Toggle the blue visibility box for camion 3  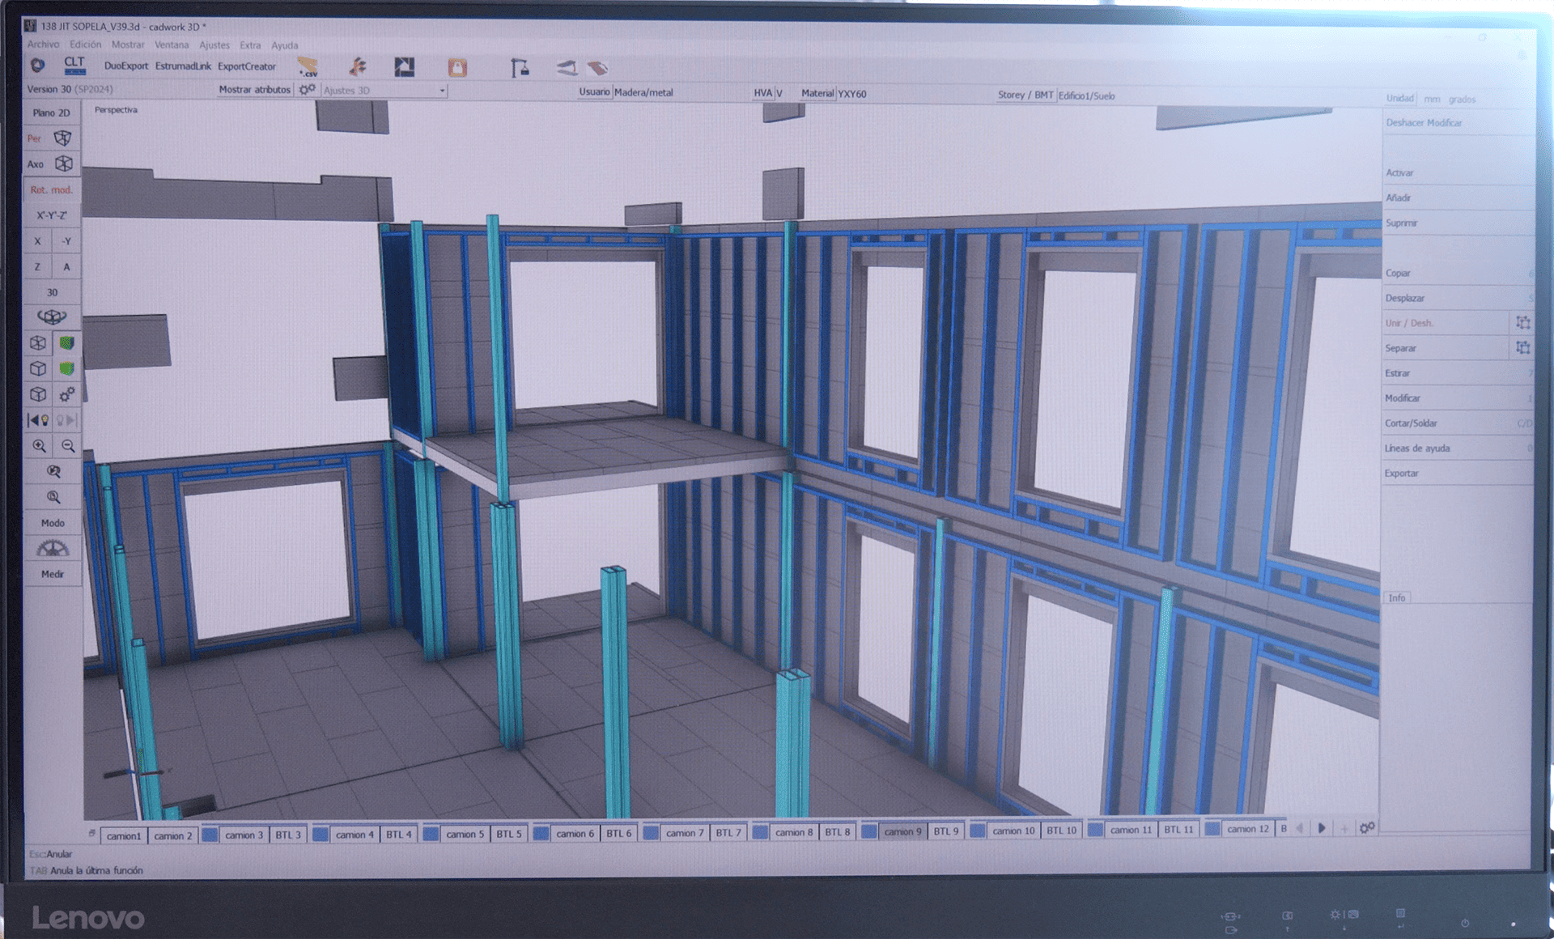tap(210, 835)
